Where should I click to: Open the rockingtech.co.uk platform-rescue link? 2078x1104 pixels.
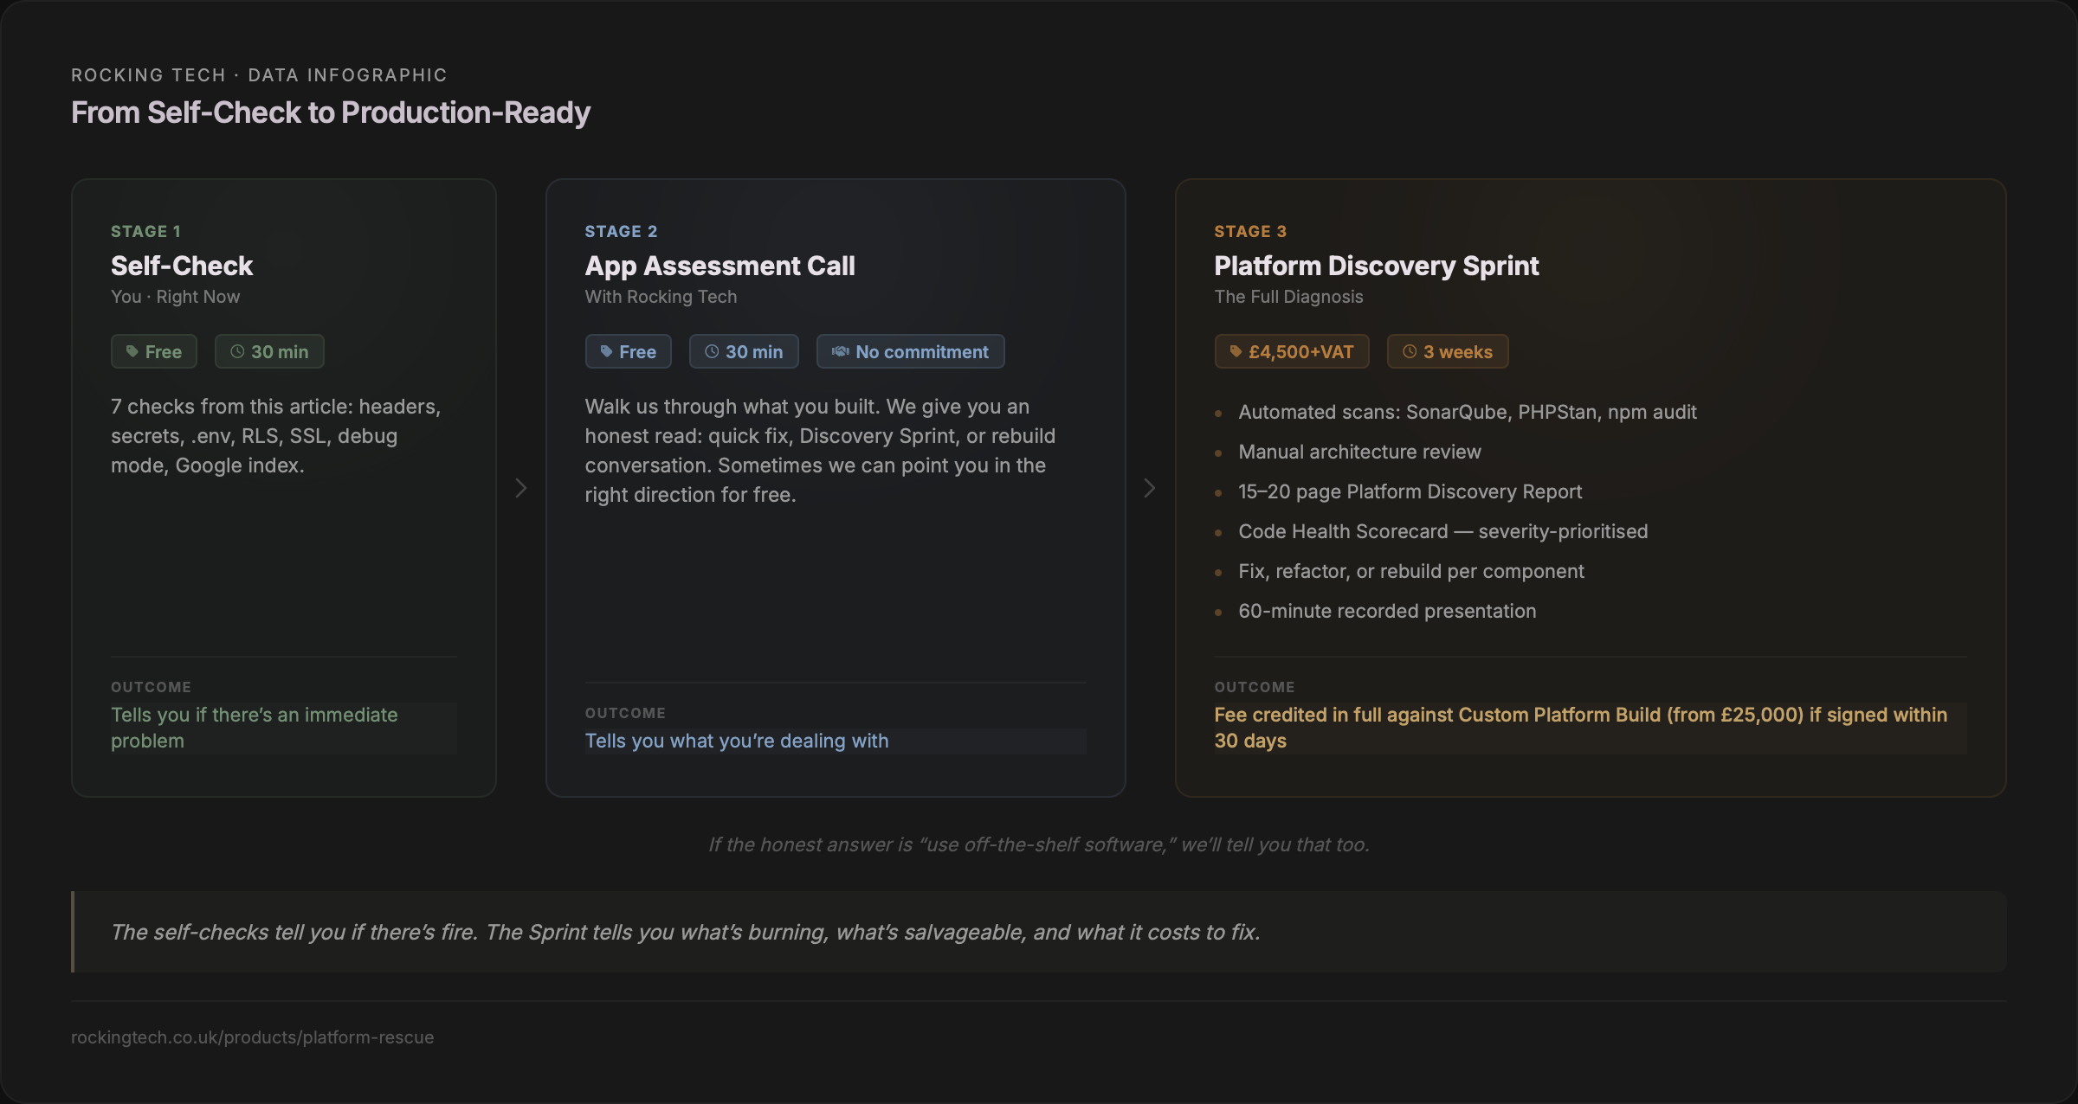click(252, 1037)
